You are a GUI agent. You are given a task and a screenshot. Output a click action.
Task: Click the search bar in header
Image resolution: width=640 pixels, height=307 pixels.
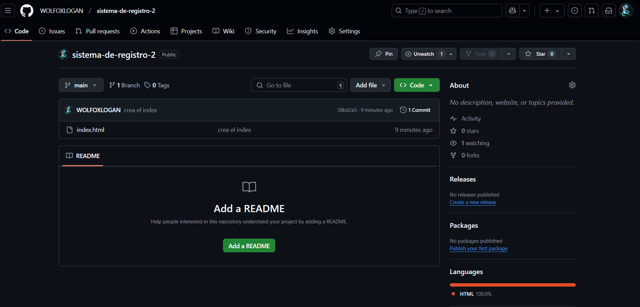pos(447,11)
